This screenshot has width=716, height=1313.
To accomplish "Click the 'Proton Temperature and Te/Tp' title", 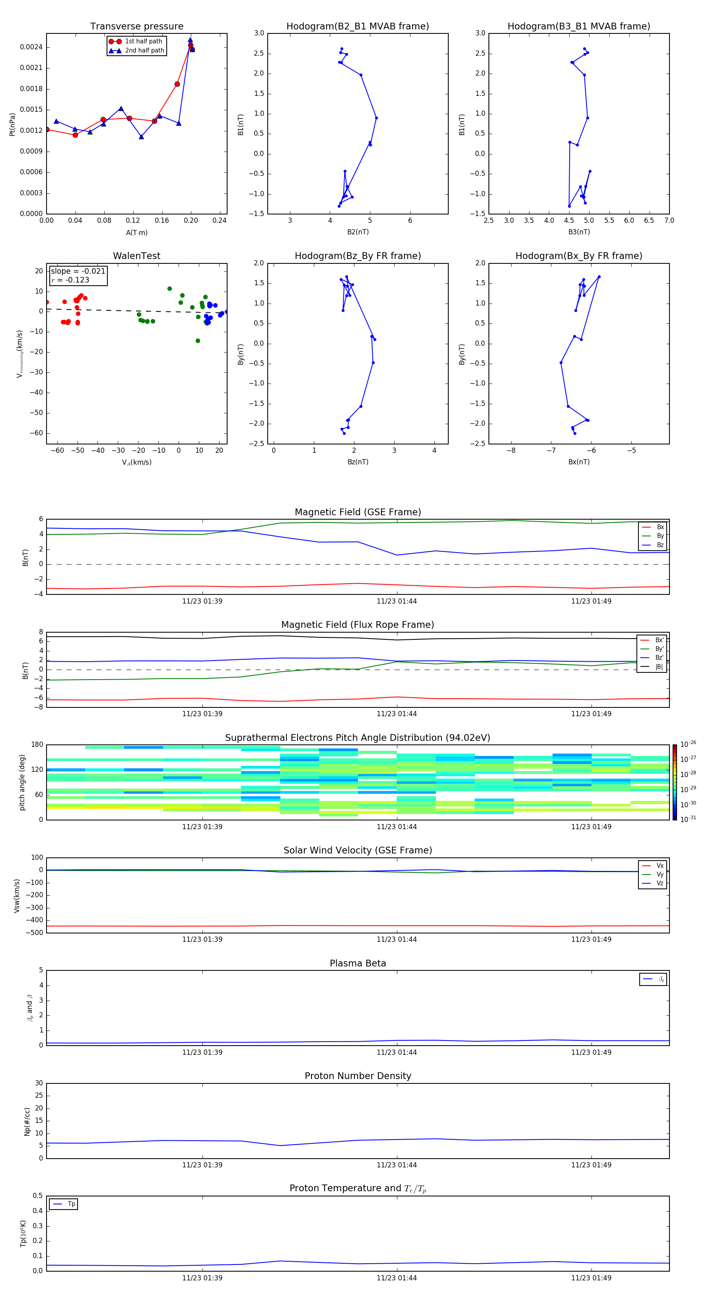I will tap(358, 1188).
